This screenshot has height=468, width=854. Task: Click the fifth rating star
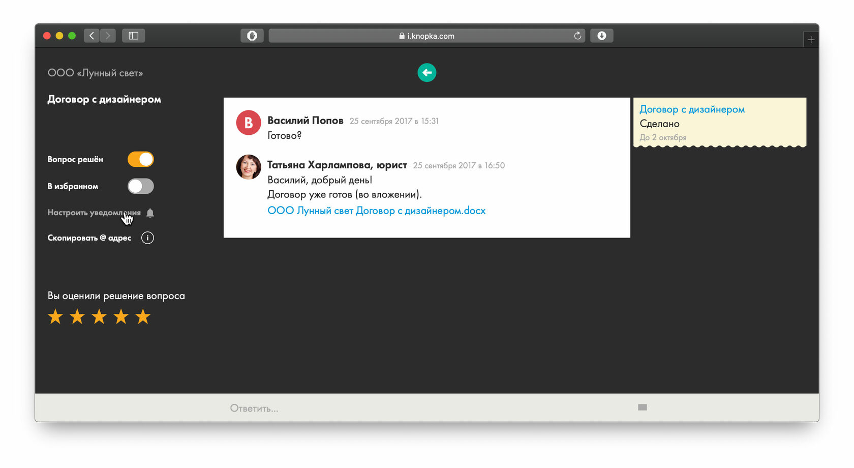(143, 317)
